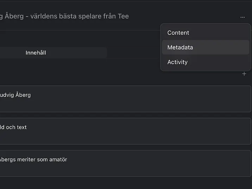Go to the Metadata view
This screenshot has width=252, height=189.
[180, 48]
